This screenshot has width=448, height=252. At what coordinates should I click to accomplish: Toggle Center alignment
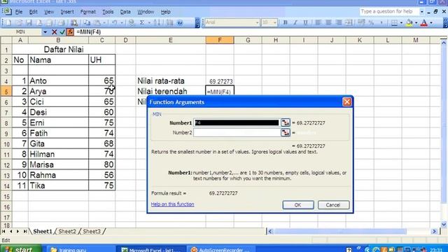tap(328, 22)
